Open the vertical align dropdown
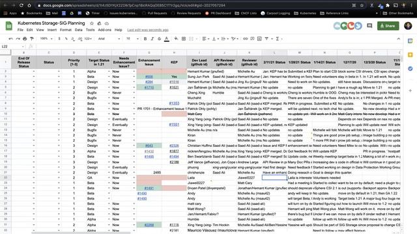 click(x=215, y=39)
